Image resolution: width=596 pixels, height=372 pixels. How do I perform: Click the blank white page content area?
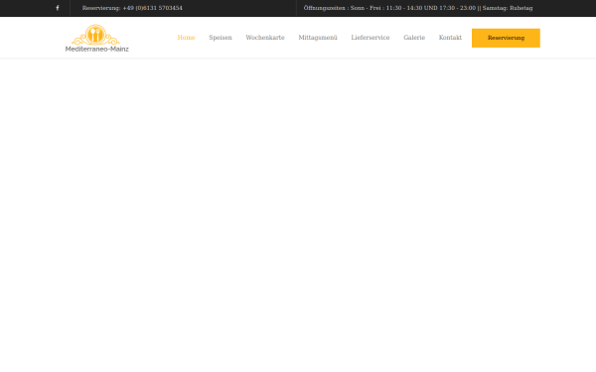(x=298, y=215)
